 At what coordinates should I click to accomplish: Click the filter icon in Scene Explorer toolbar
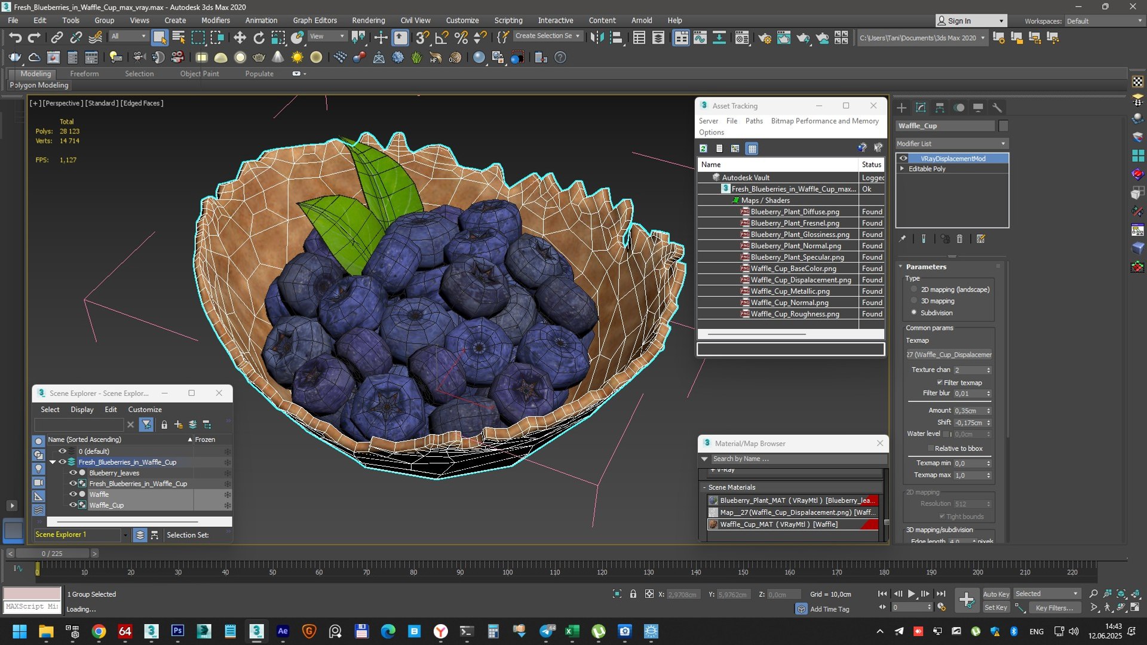(x=146, y=425)
